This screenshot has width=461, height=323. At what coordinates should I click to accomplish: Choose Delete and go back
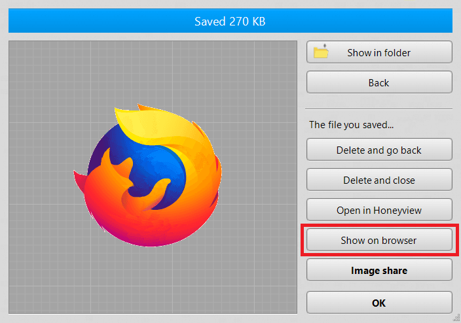[x=379, y=150]
